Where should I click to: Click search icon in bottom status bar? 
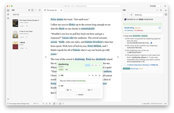(43, 104)
